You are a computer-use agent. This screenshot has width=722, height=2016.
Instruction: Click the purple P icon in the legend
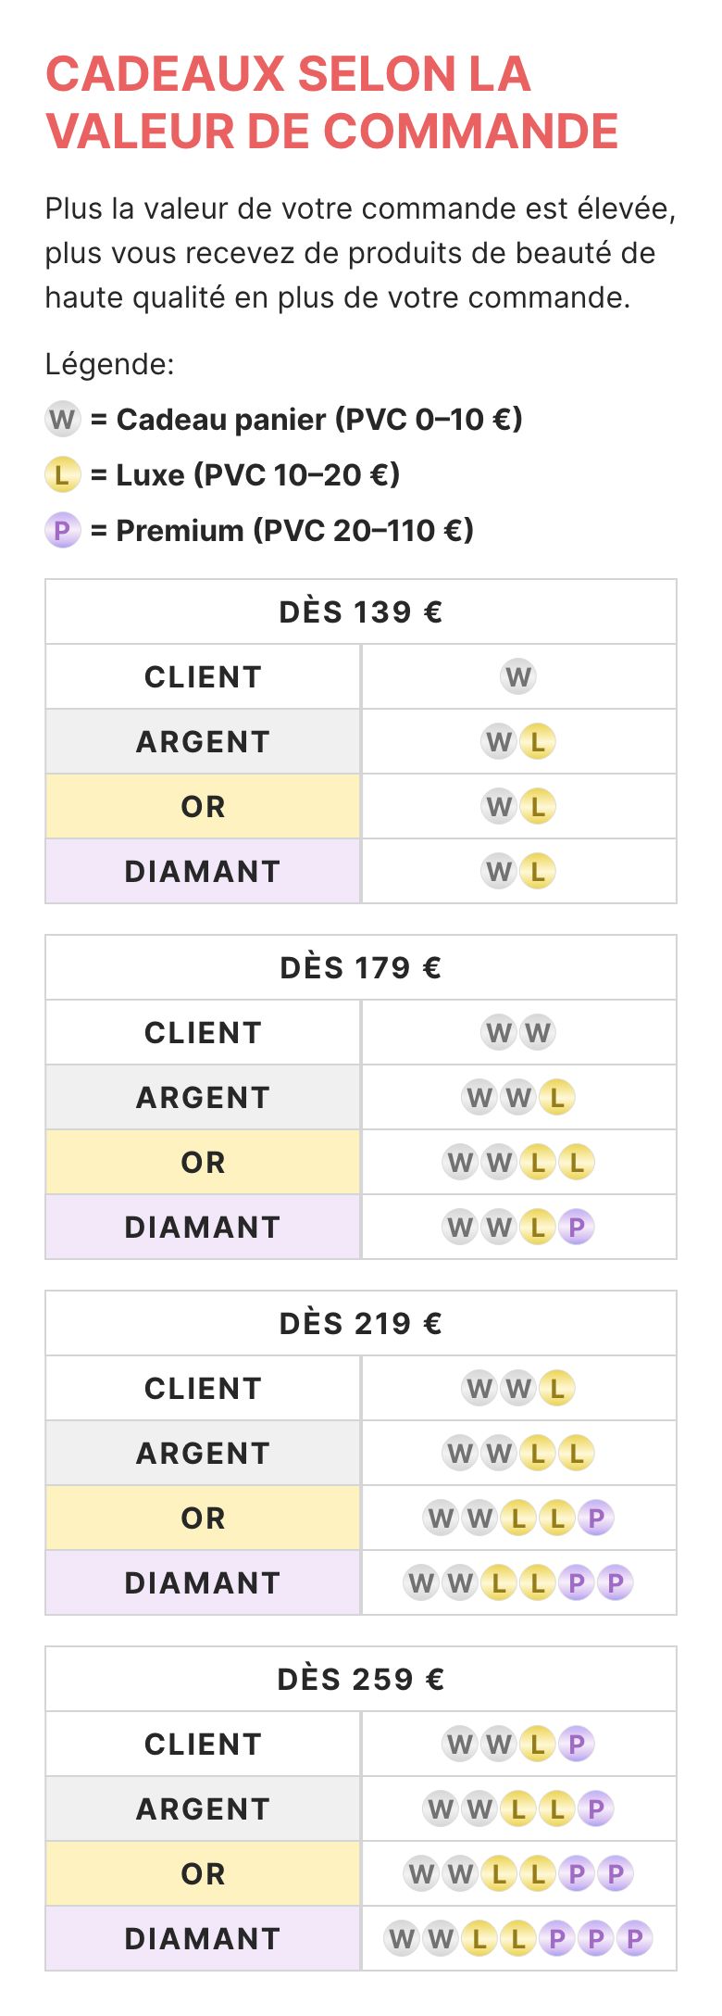click(62, 531)
